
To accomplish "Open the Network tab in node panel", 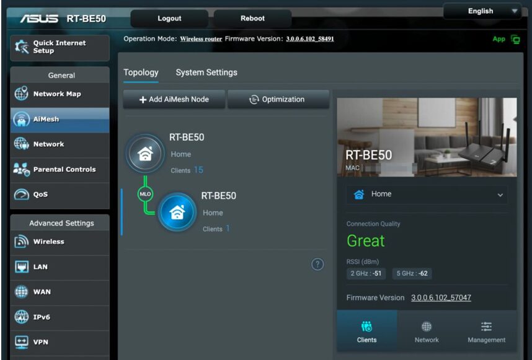I will pyautogui.click(x=427, y=331).
